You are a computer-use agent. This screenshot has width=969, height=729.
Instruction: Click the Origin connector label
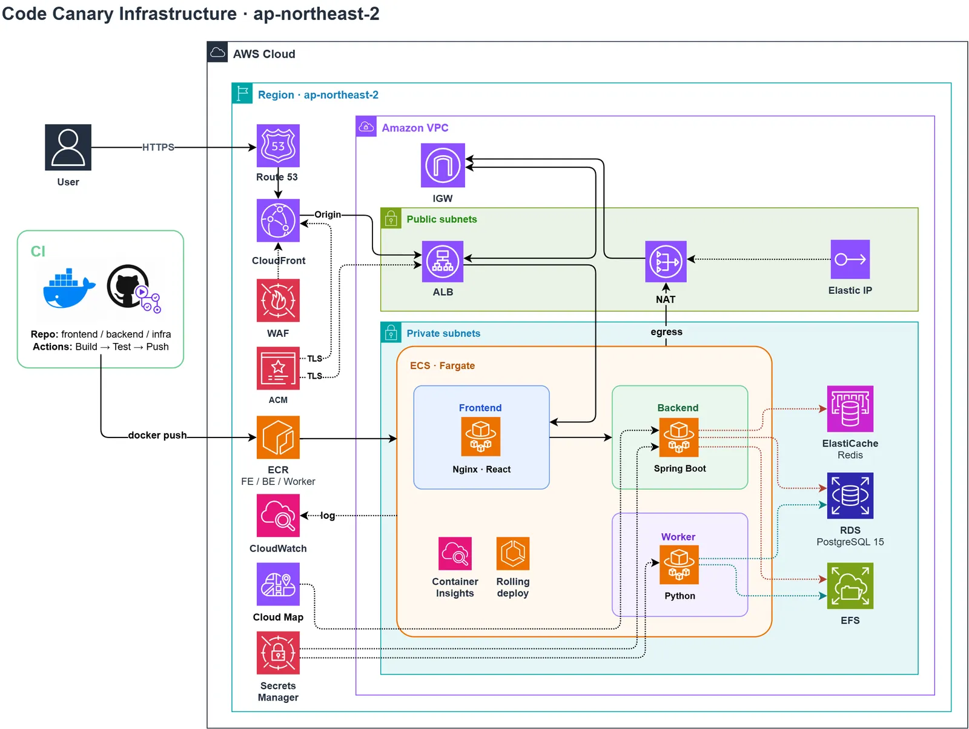pyautogui.click(x=328, y=215)
